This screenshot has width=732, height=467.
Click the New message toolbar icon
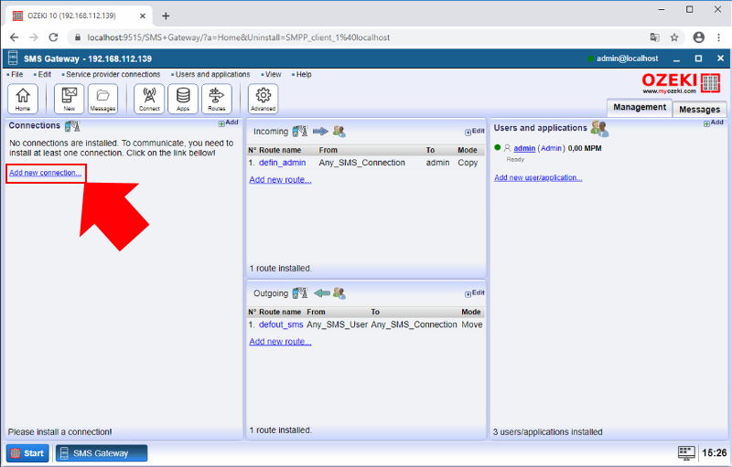tap(70, 99)
